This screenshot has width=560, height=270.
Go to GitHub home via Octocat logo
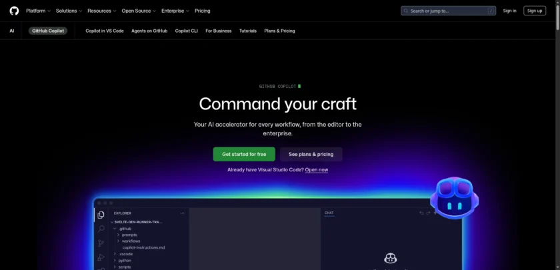tap(14, 11)
